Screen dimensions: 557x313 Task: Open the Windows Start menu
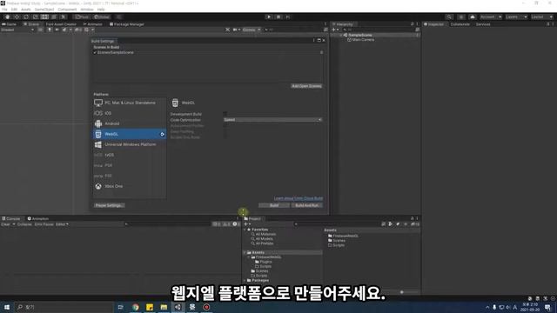(x=7, y=307)
